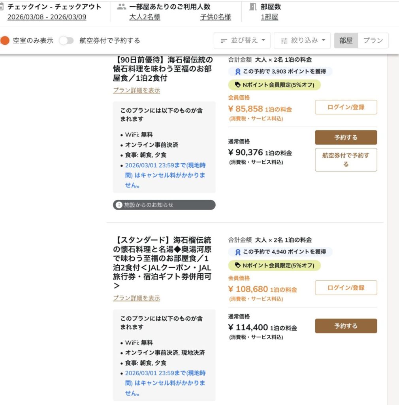Viewport: 399px width, 405px height.
Task: Click the sort icon beside 並び替え
Action: point(224,41)
